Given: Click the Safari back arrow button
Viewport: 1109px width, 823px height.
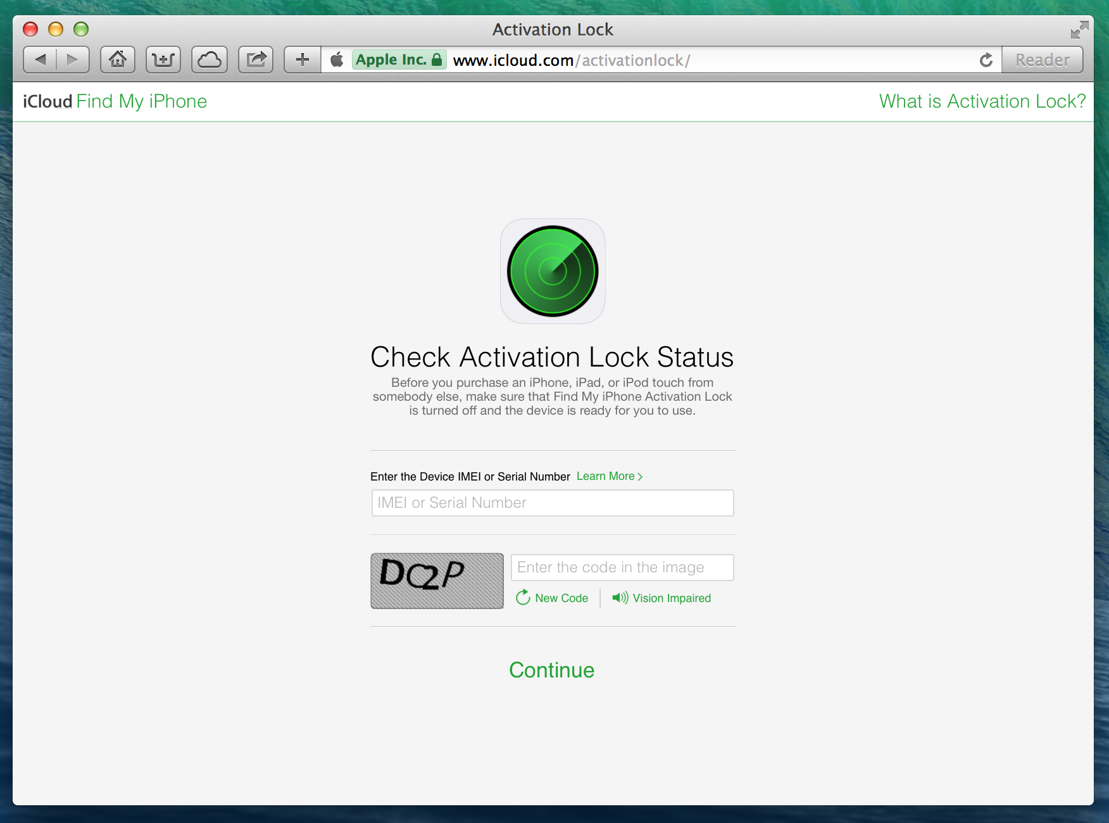Looking at the screenshot, I should pos(41,60).
